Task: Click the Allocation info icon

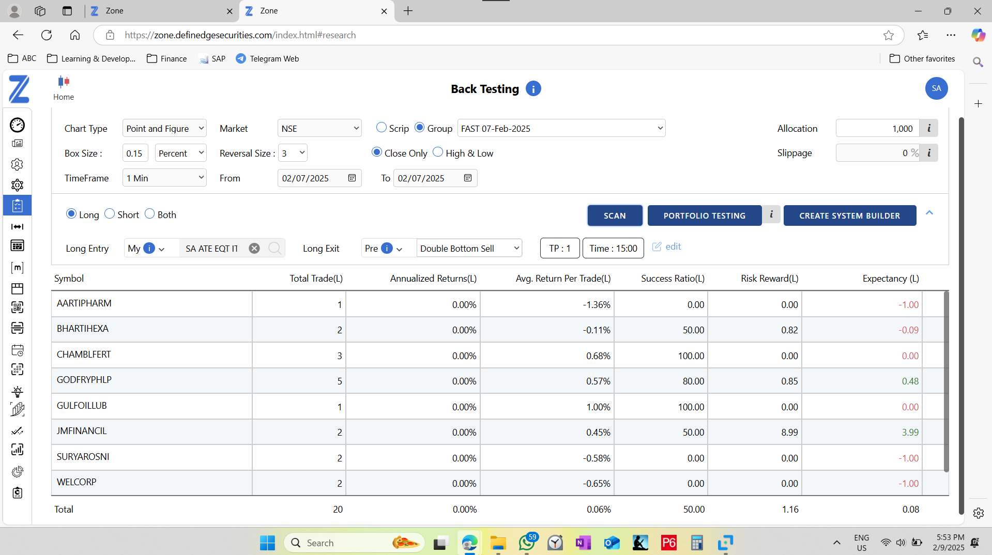Action: click(928, 128)
